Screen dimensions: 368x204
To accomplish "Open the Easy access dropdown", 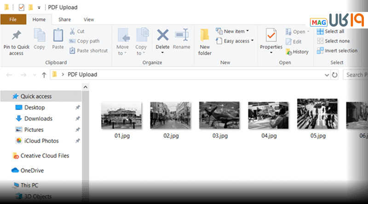I will 236,41.
